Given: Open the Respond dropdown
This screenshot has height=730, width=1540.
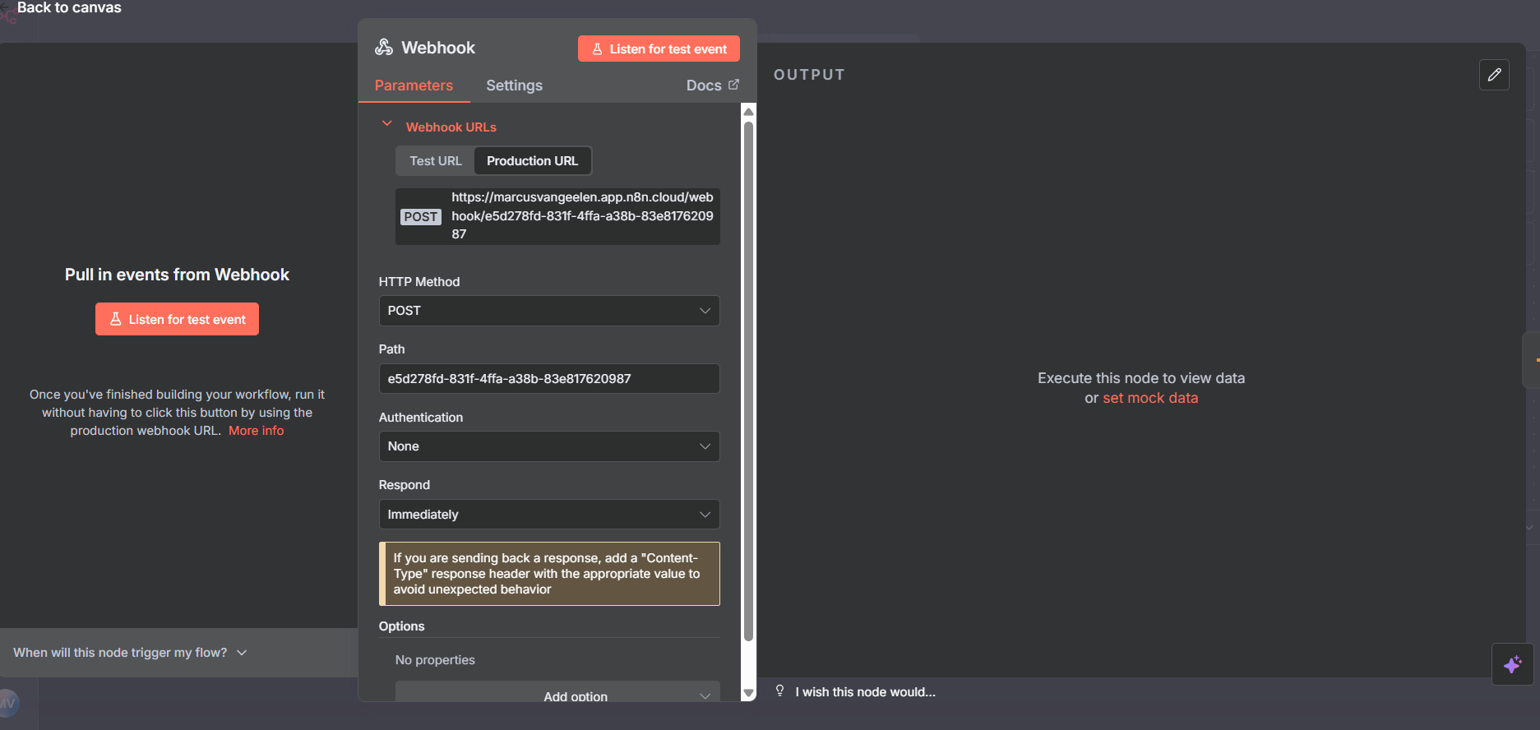Looking at the screenshot, I should (549, 515).
